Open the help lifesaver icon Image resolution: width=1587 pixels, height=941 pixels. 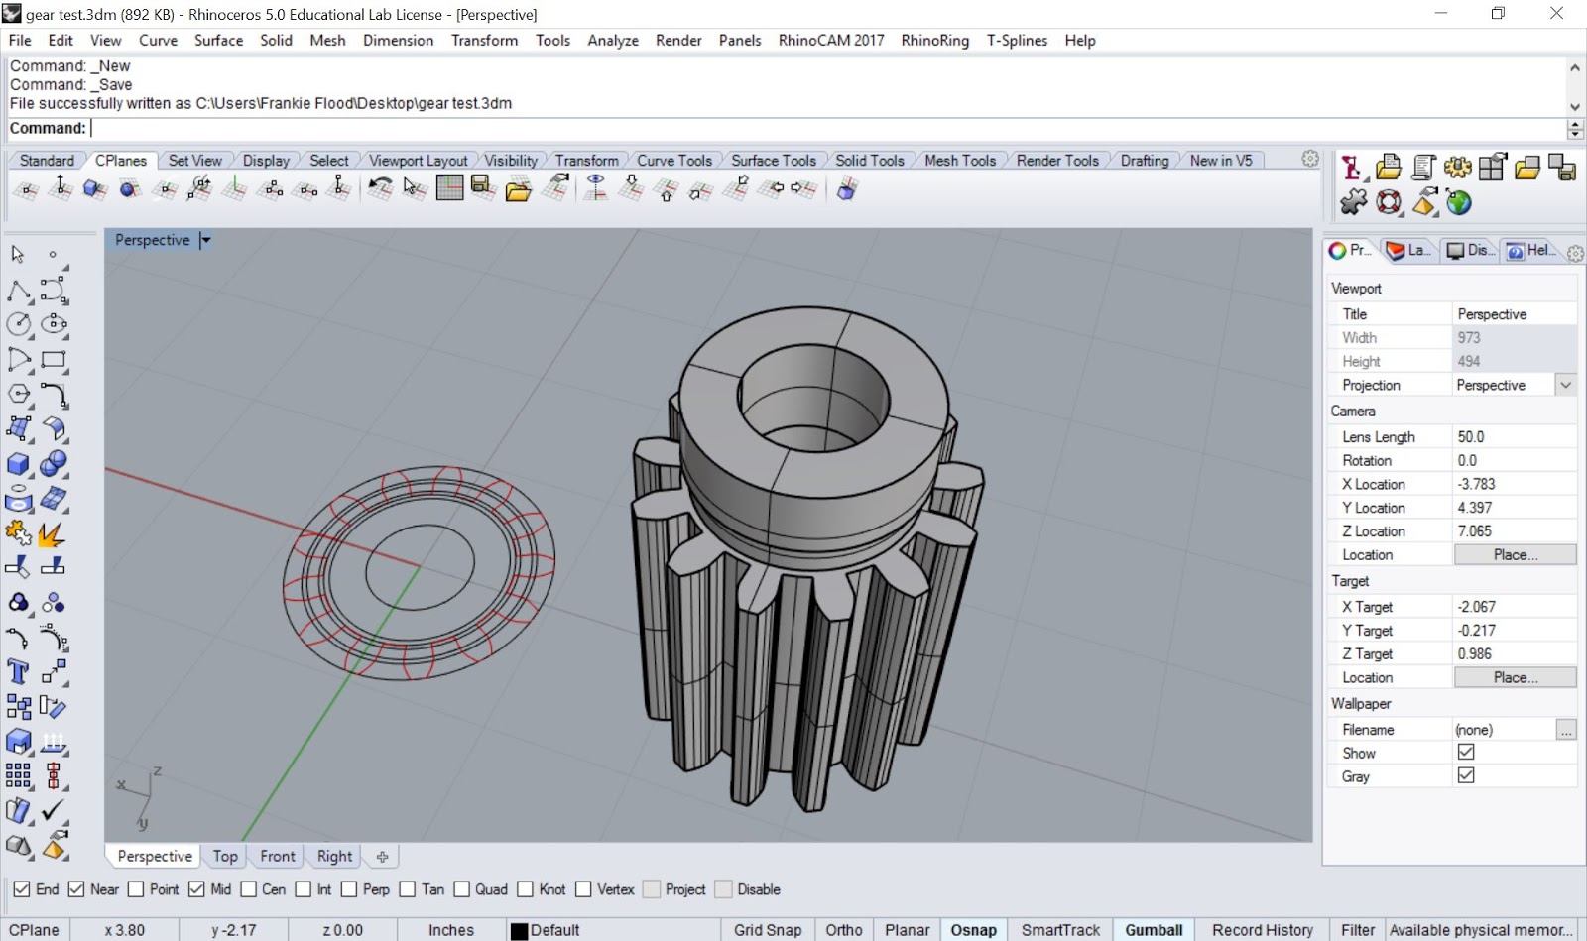pyautogui.click(x=1389, y=203)
